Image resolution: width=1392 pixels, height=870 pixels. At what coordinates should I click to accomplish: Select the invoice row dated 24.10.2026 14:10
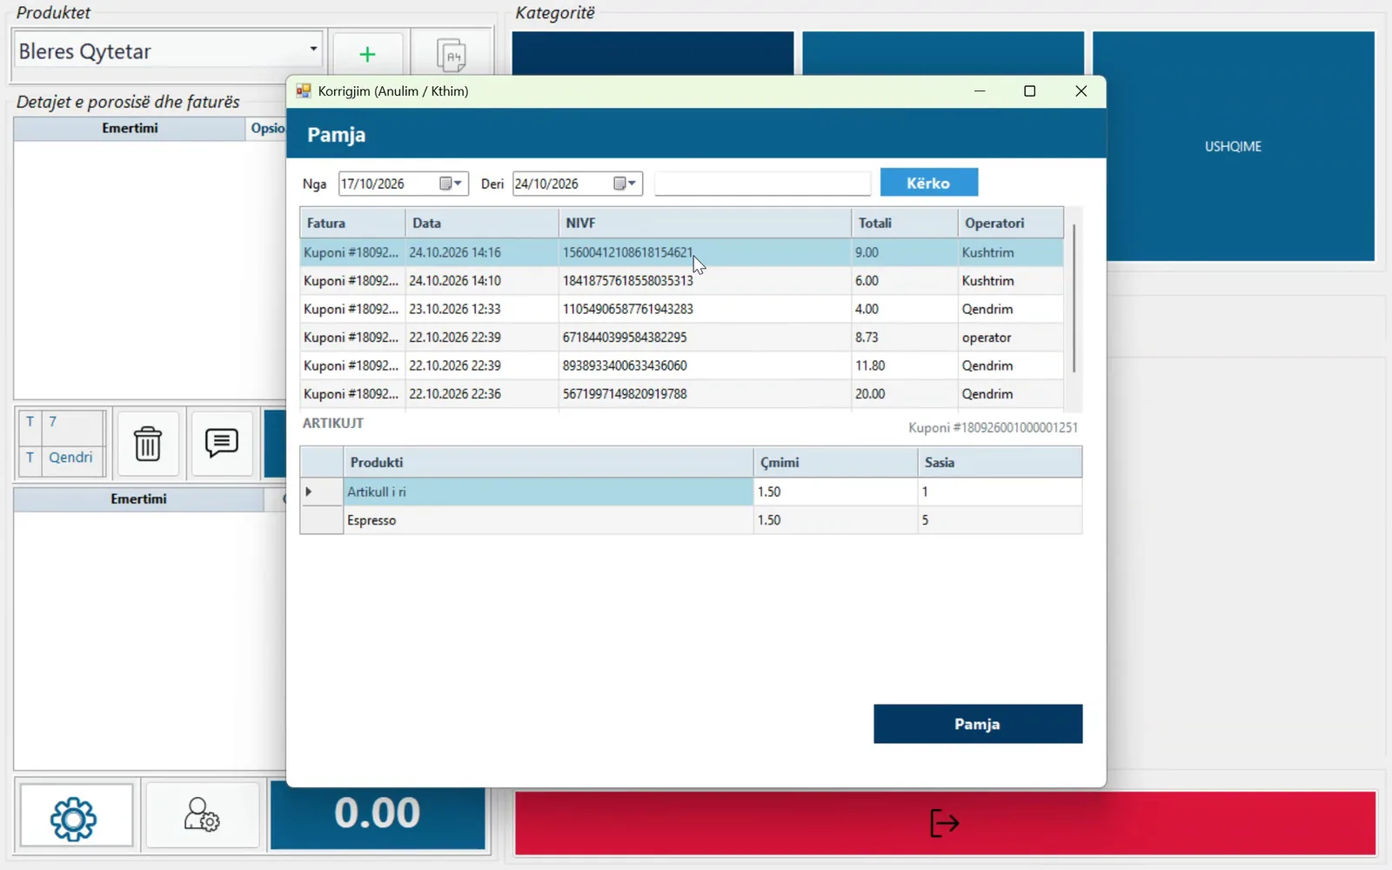681,281
